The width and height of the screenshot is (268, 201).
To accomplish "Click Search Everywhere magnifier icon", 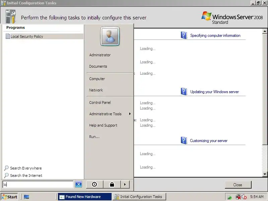I will click(6, 168).
